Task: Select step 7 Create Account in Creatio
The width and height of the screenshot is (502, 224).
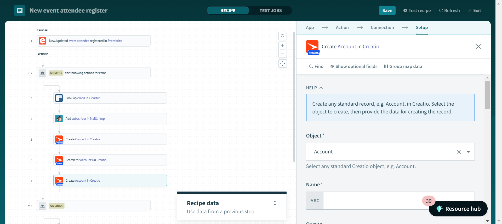Action: (110, 181)
